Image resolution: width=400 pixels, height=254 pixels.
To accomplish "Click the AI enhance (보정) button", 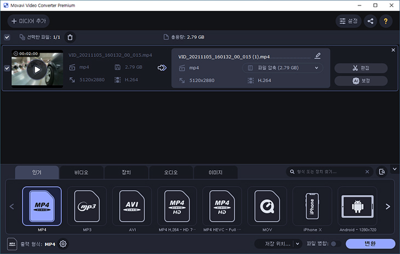I will (x=361, y=81).
